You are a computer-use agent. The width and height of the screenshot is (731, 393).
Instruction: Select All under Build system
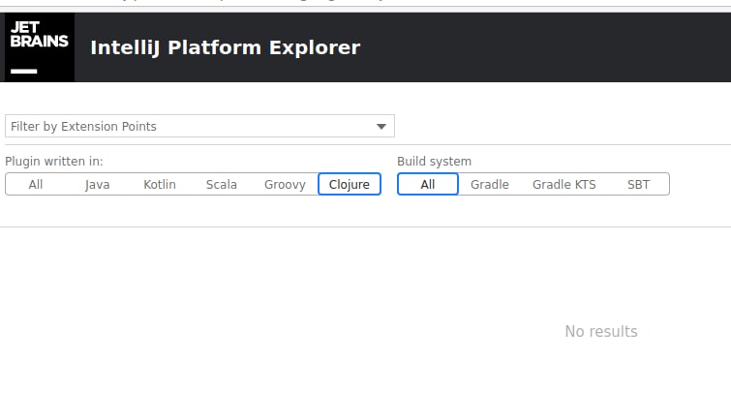pos(428,184)
